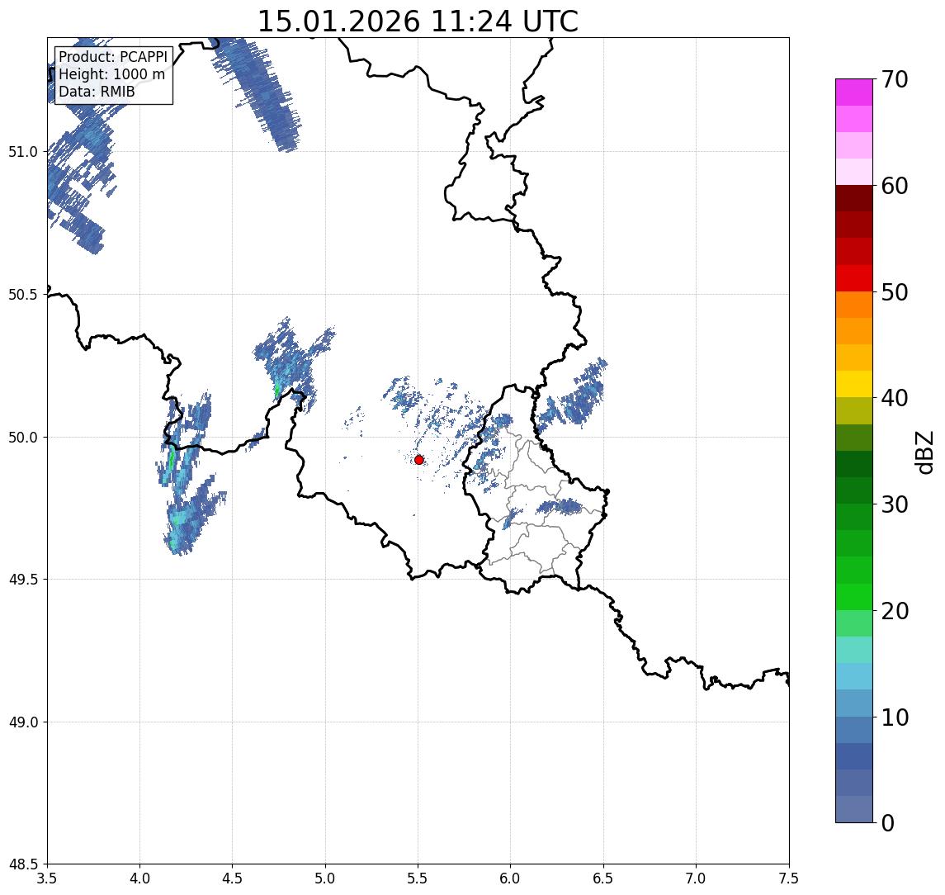Click the colorbar tick label 60
Viewport: 945px width, 895px height.
[895, 187]
